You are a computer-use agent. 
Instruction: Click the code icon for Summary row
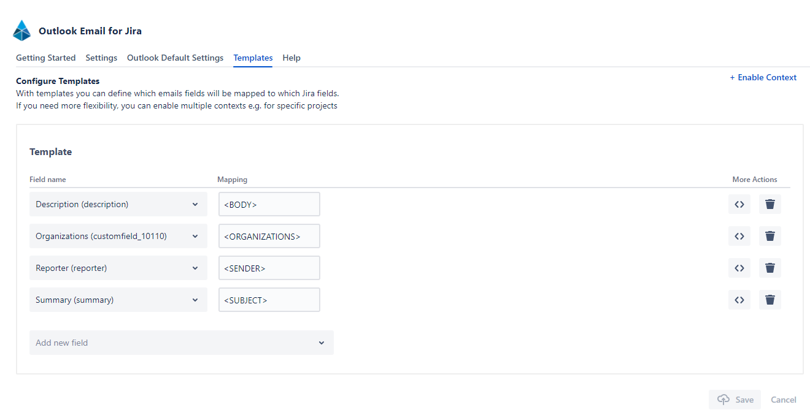739,300
